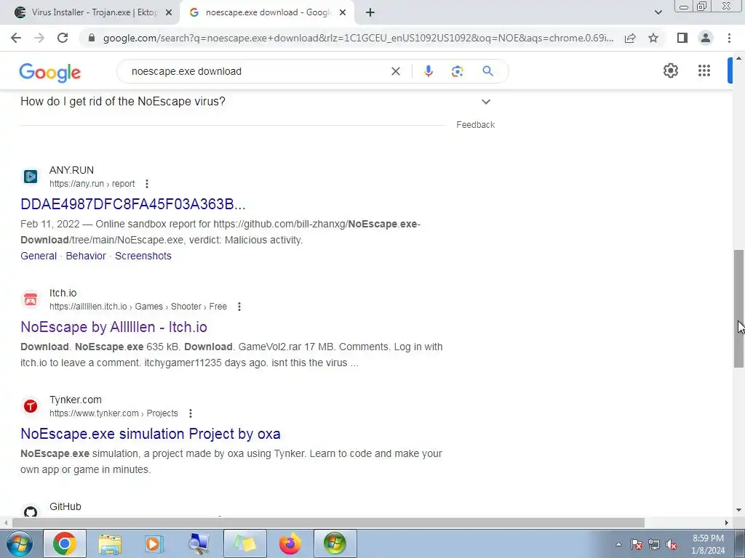This screenshot has height=558, width=745.
Task: Click the network tray icon
Action: 654,545
